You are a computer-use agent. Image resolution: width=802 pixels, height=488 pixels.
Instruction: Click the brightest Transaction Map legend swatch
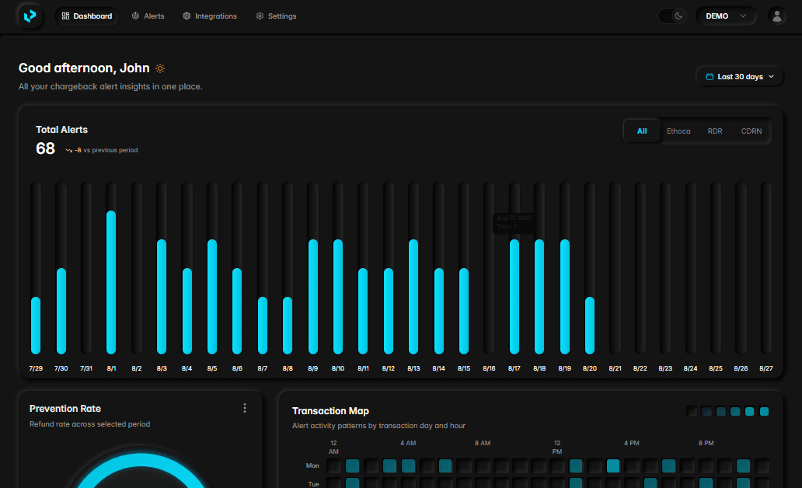765,412
